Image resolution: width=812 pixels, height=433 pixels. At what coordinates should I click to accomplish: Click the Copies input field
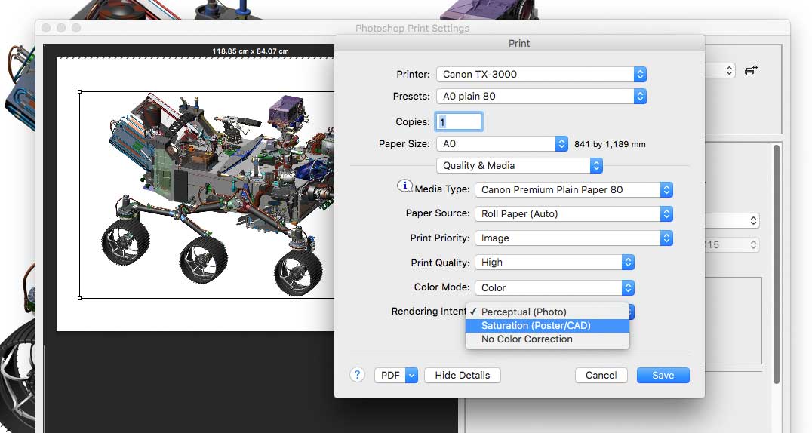(x=459, y=121)
